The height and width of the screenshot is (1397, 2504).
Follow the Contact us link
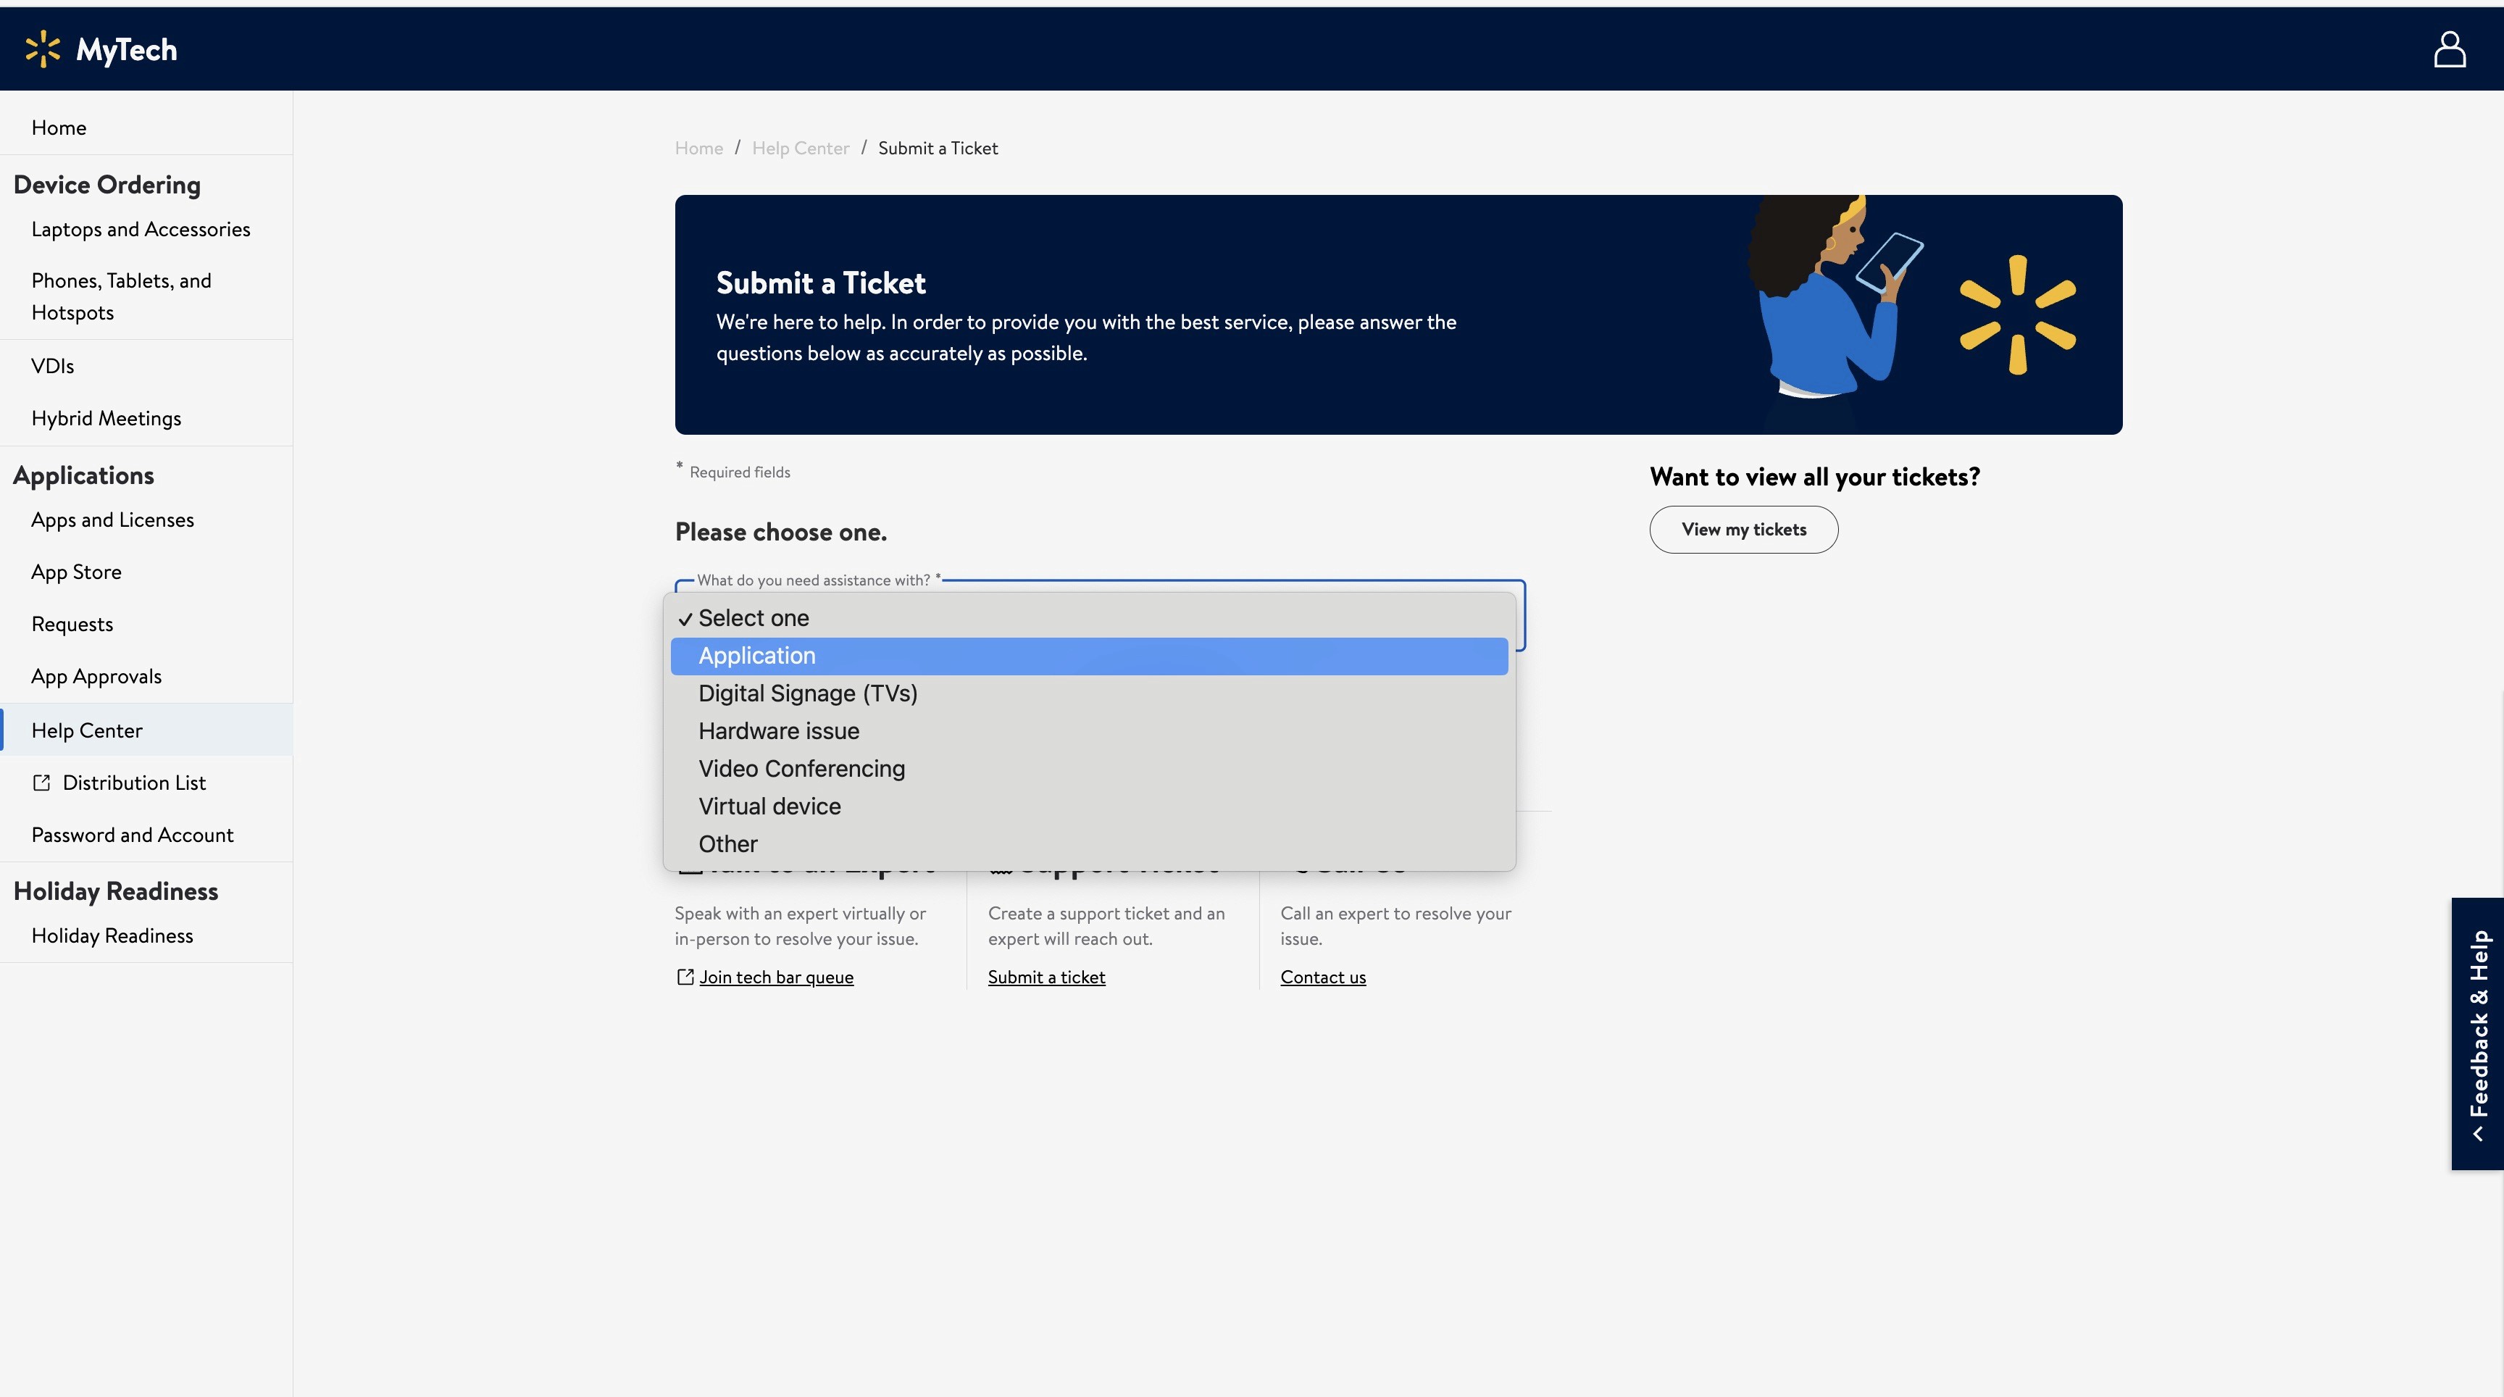pyautogui.click(x=1322, y=977)
